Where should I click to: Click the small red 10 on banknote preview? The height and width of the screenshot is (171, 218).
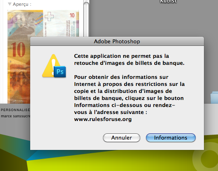72,15
